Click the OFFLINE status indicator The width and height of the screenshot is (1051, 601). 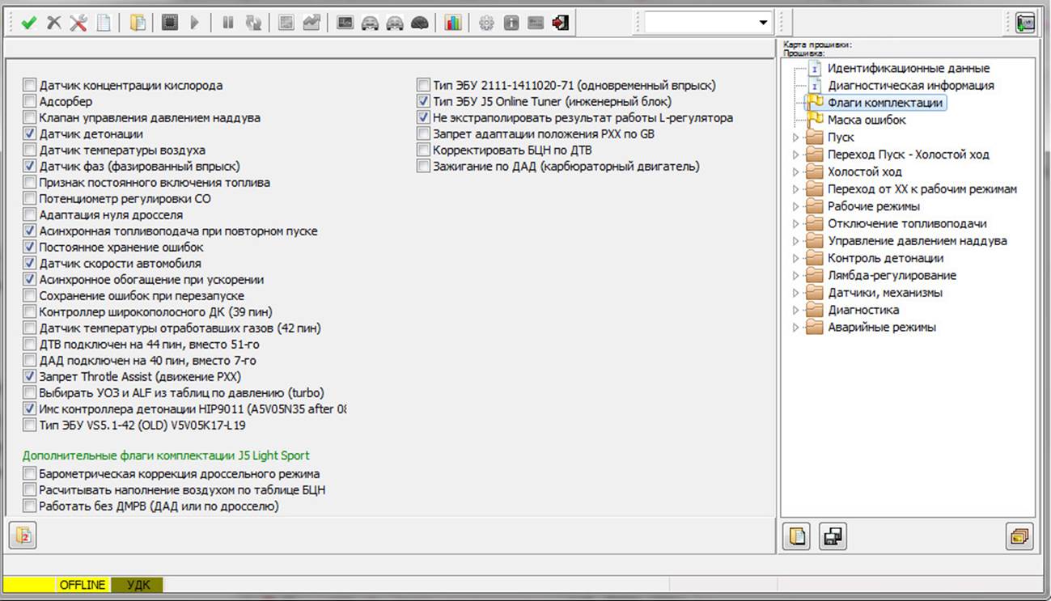[x=83, y=584]
